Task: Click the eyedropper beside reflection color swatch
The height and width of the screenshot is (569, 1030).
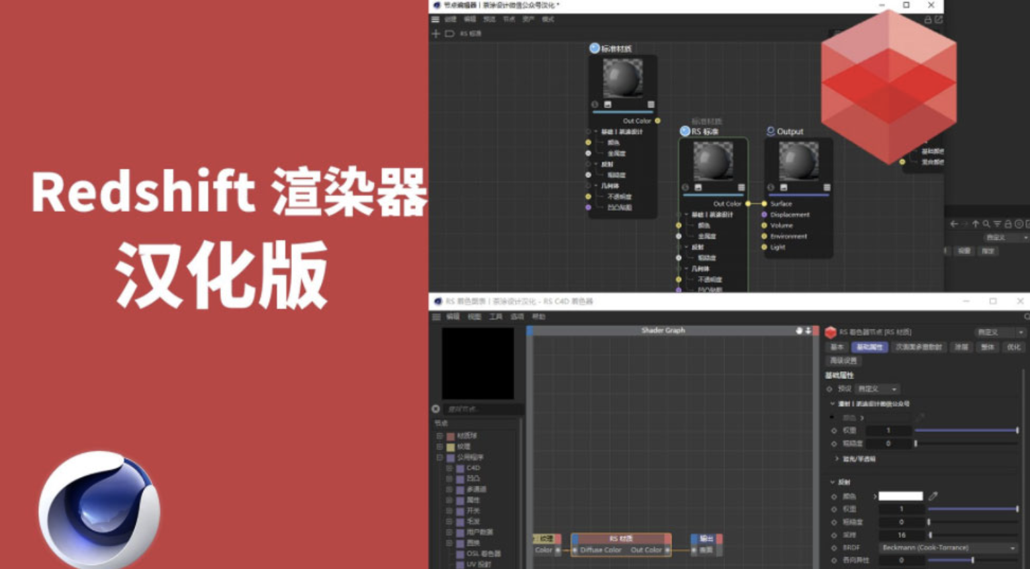Action: click(x=933, y=496)
